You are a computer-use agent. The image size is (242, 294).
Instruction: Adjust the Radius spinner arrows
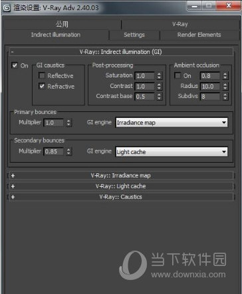[225, 86]
